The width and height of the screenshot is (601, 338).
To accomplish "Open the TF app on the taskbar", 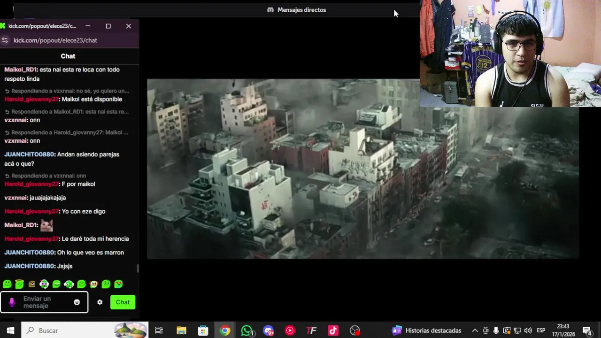I will [x=311, y=330].
